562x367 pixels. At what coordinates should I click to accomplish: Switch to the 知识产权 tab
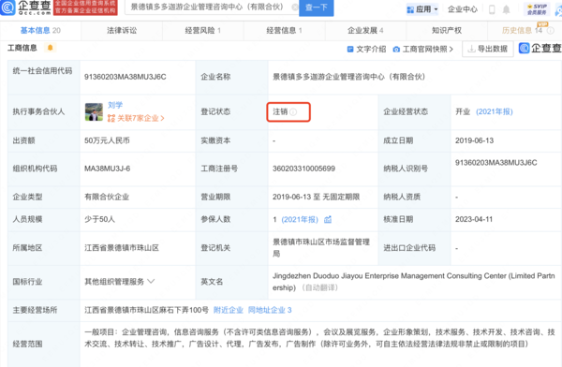(x=447, y=31)
